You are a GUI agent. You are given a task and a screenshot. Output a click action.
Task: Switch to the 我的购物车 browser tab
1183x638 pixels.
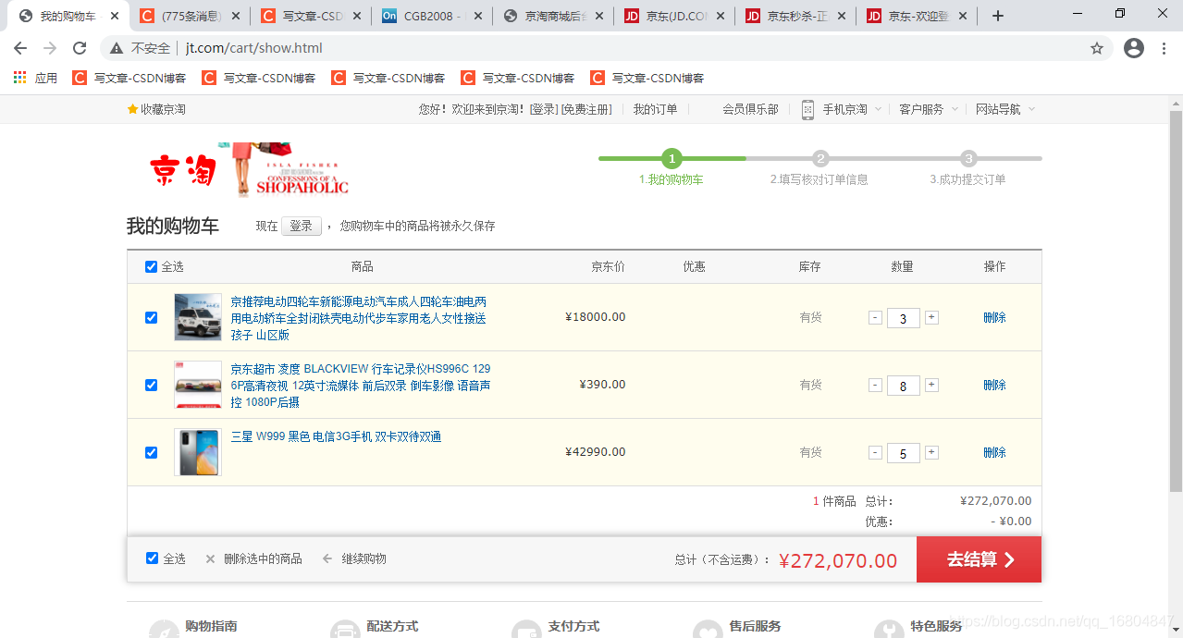coord(69,17)
